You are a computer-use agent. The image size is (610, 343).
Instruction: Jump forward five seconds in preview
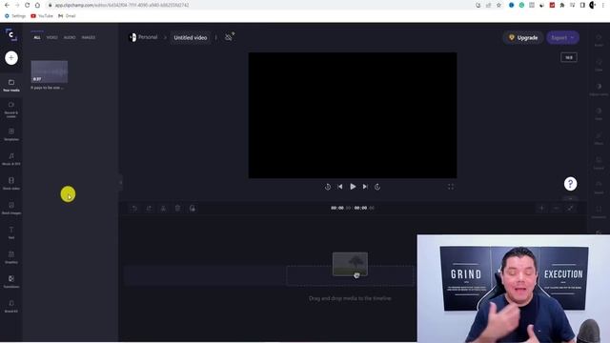[377, 187]
